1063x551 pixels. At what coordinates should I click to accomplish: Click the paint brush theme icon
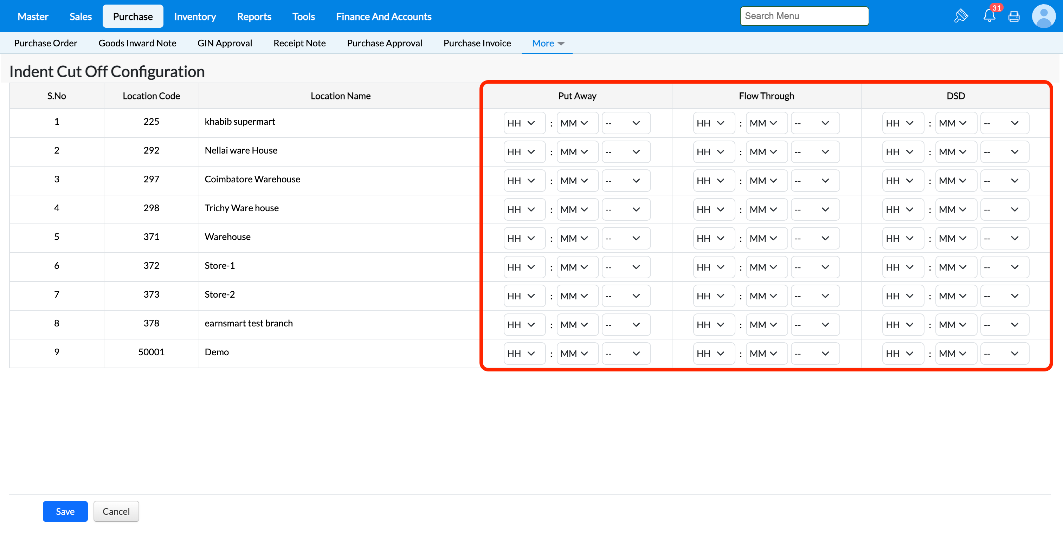pos(961,16)
